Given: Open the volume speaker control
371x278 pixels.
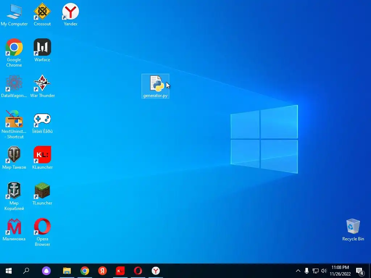Looking at the screenshot, I should (324, 271).
